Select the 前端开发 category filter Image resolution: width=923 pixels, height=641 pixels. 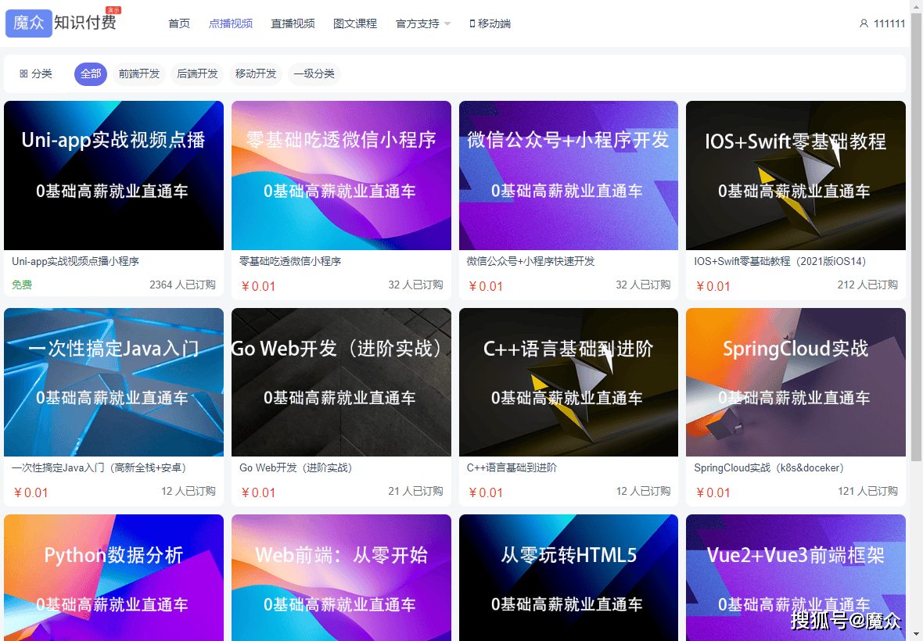[139, 73]
